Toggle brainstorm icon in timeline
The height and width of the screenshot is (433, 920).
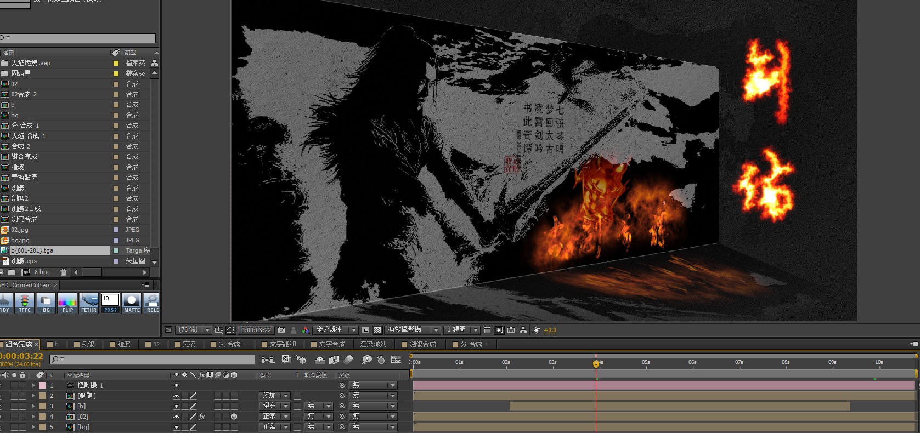click(x=366, y=360)
